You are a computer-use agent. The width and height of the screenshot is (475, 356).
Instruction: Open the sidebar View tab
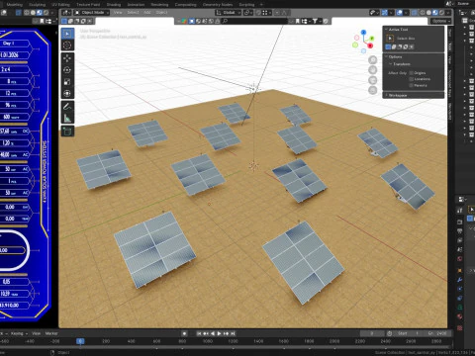click(x=450, y=59)
